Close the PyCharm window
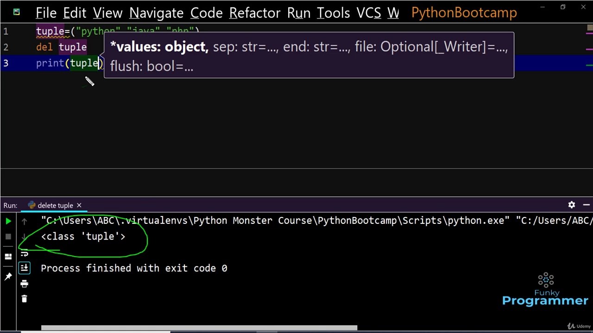 click(583, 7)
